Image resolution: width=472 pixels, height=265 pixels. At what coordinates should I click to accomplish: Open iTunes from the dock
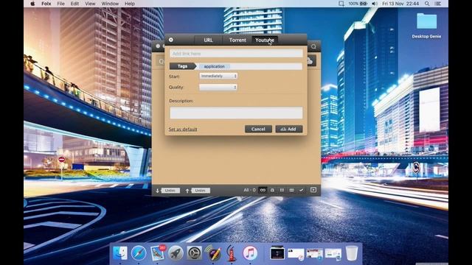(x=250, y=253)
